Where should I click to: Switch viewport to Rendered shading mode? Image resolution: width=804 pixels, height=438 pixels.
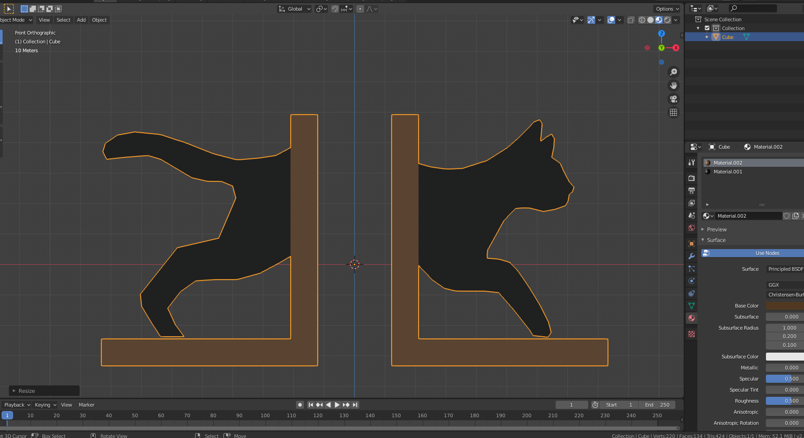[x=667, y=20]
